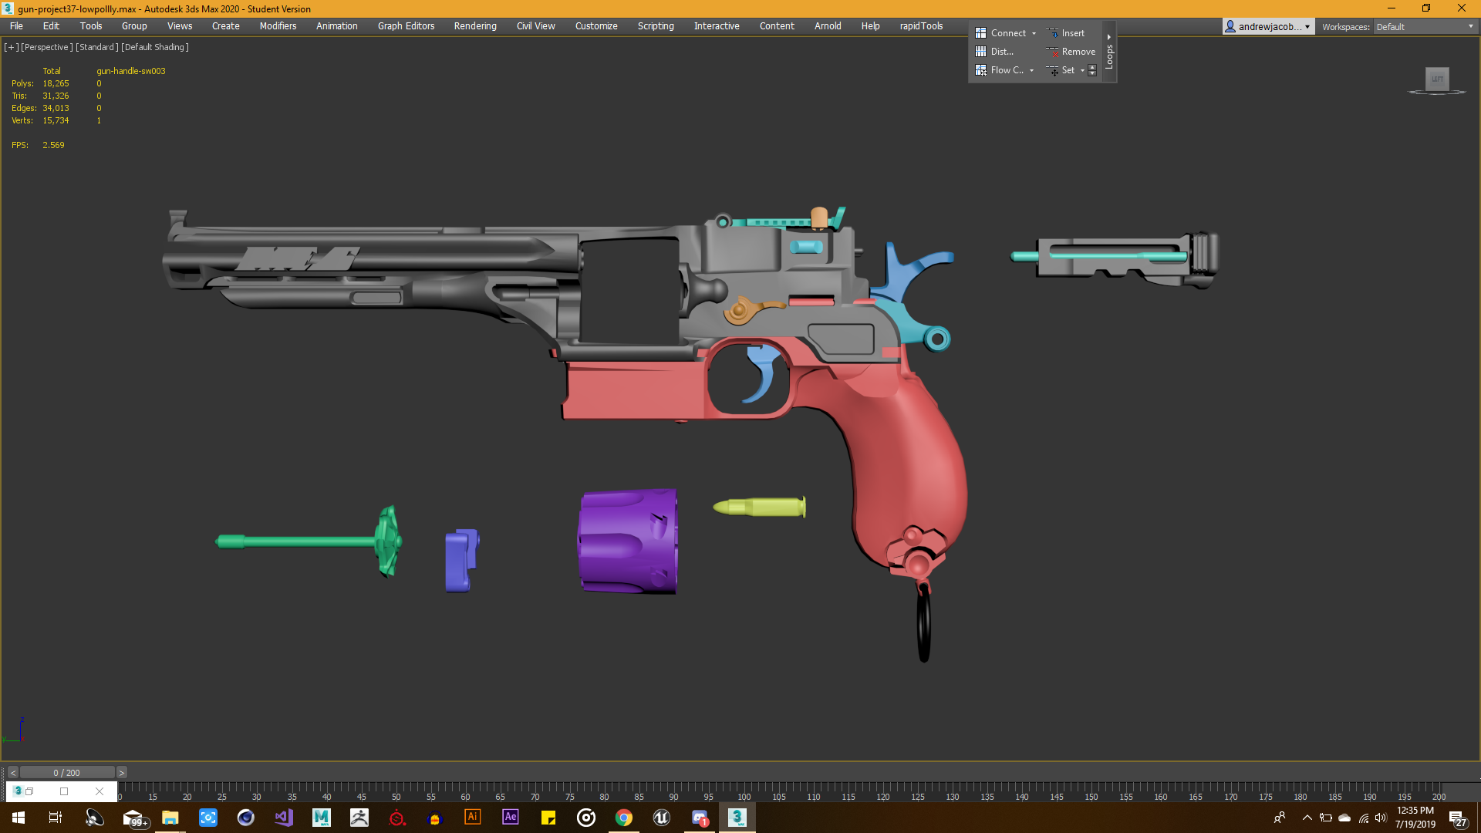Click the 3ds Max taskbar icon
Viewport: 1481px width, 833px height.
coord(737,818)
